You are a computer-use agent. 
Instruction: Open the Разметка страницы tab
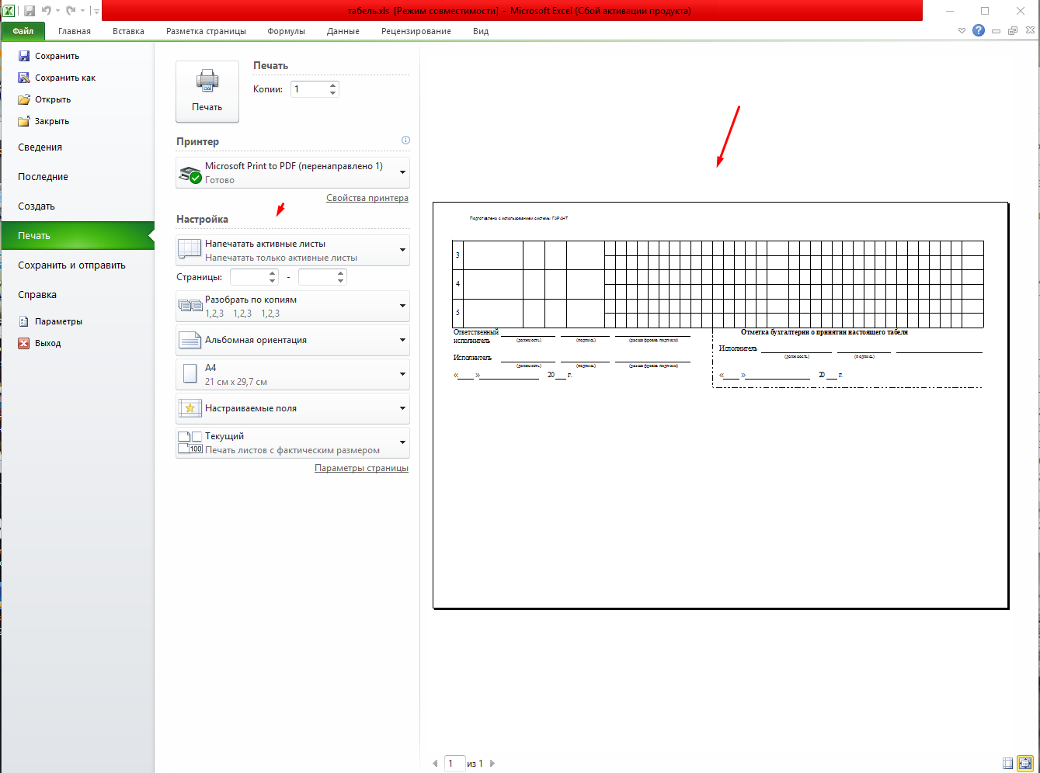coord(206,31)
